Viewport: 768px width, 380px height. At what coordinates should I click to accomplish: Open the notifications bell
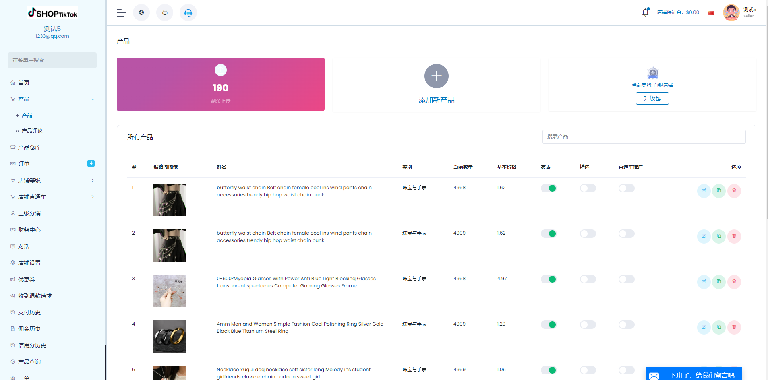coord(645,12)
